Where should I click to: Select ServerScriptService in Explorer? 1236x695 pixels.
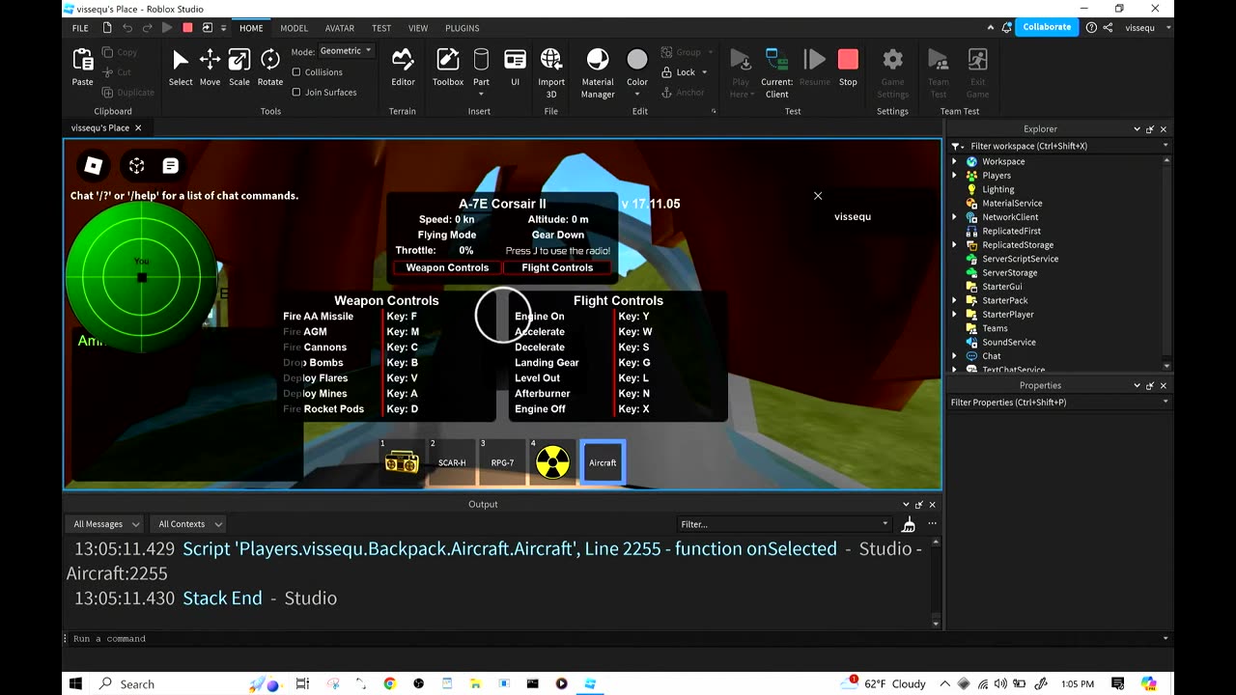point(1020,259)
